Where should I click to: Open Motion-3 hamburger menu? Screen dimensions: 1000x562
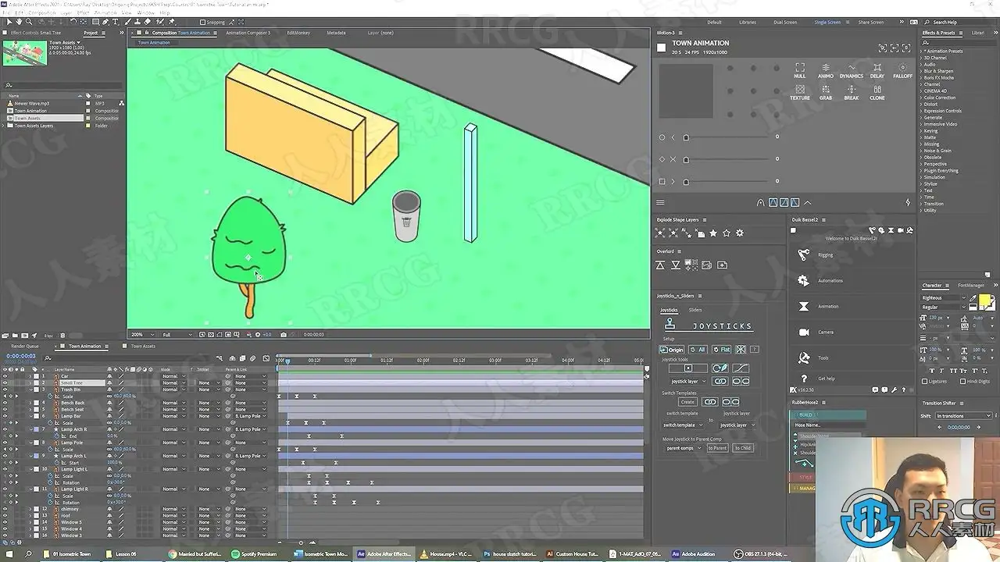coord(661,202)
